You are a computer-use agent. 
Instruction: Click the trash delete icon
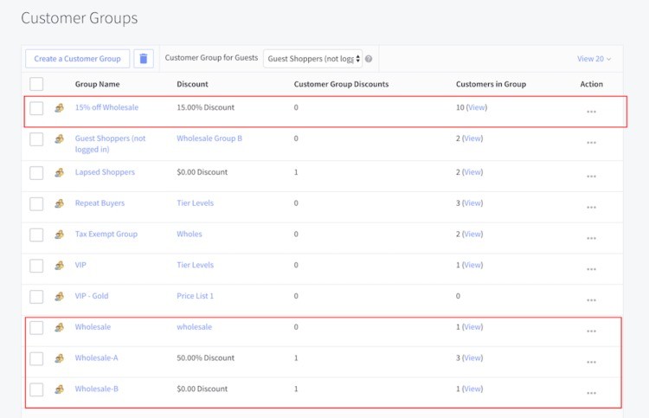(x=144, y=59)
